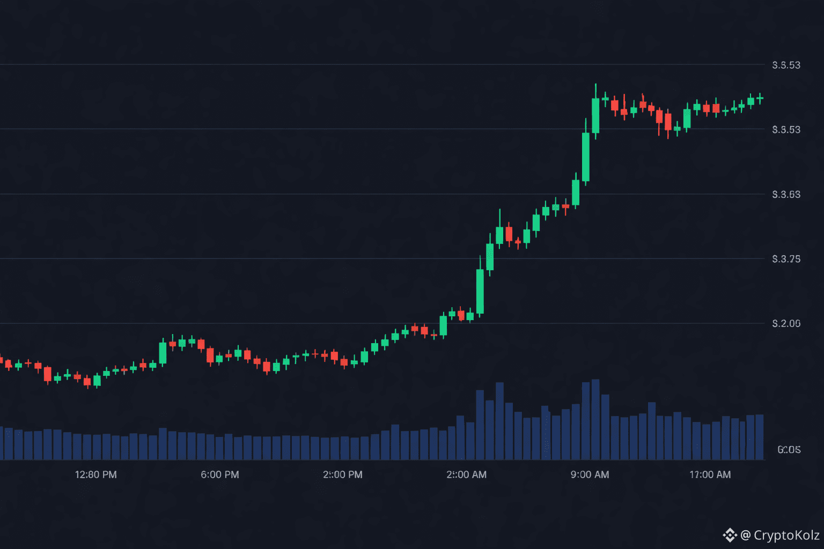Select the 2:00 AM timestamp label
The image size is (824, 549).
tap(466, 474)
